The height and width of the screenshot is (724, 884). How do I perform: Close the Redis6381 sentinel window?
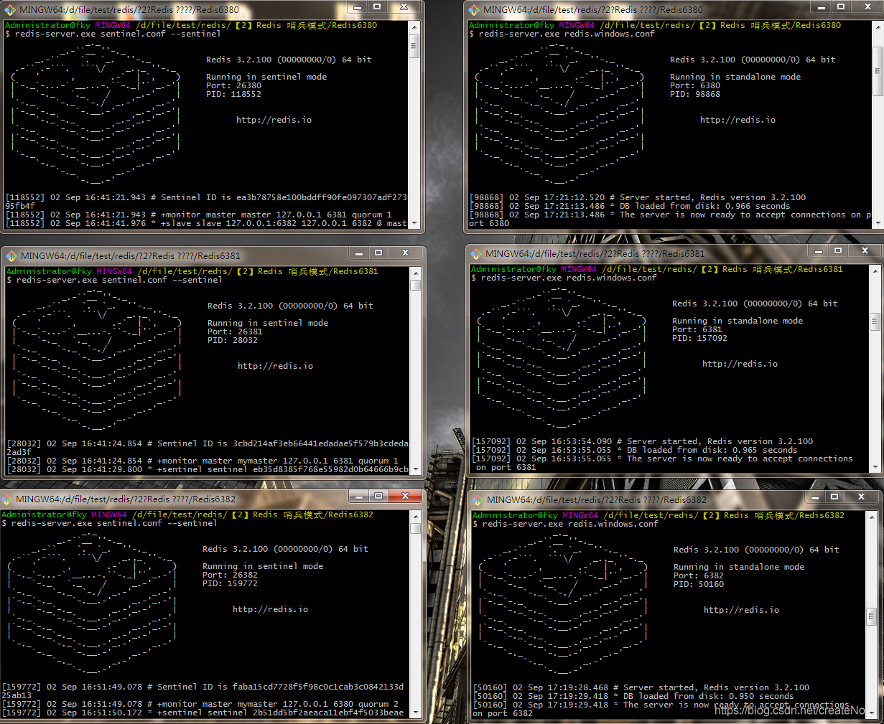coord(406,253)
